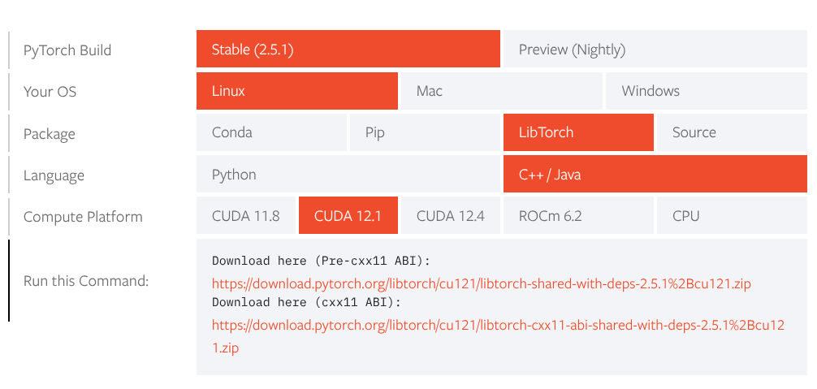Screen dimensions: 817x389
Task: Select the Conda package option
Action: [271, 132]
